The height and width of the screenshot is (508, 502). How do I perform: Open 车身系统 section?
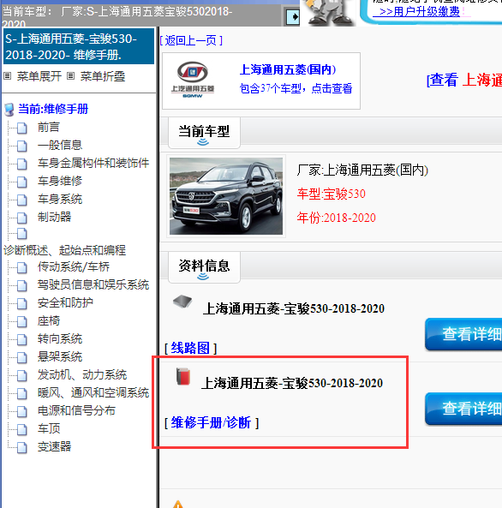(60, 199)
